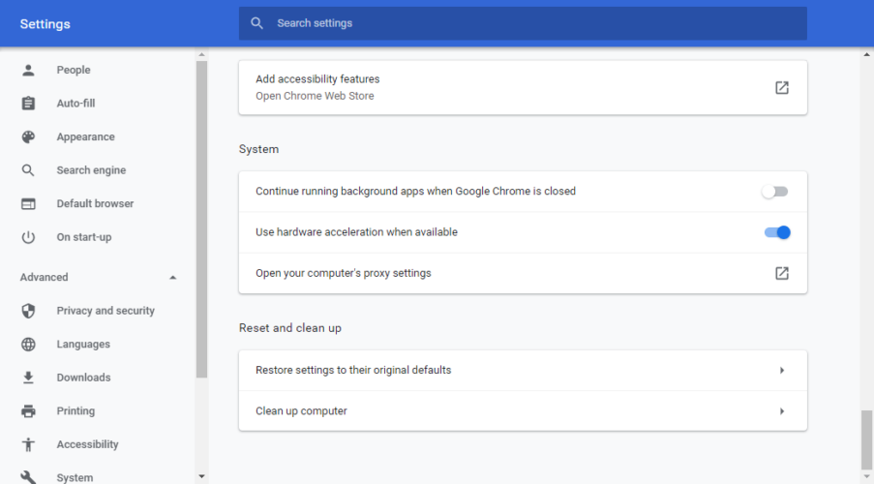Click the Auto-fill clipboard icon
Viewport: 874px width, 484px height.
click(x=28, y=104)
